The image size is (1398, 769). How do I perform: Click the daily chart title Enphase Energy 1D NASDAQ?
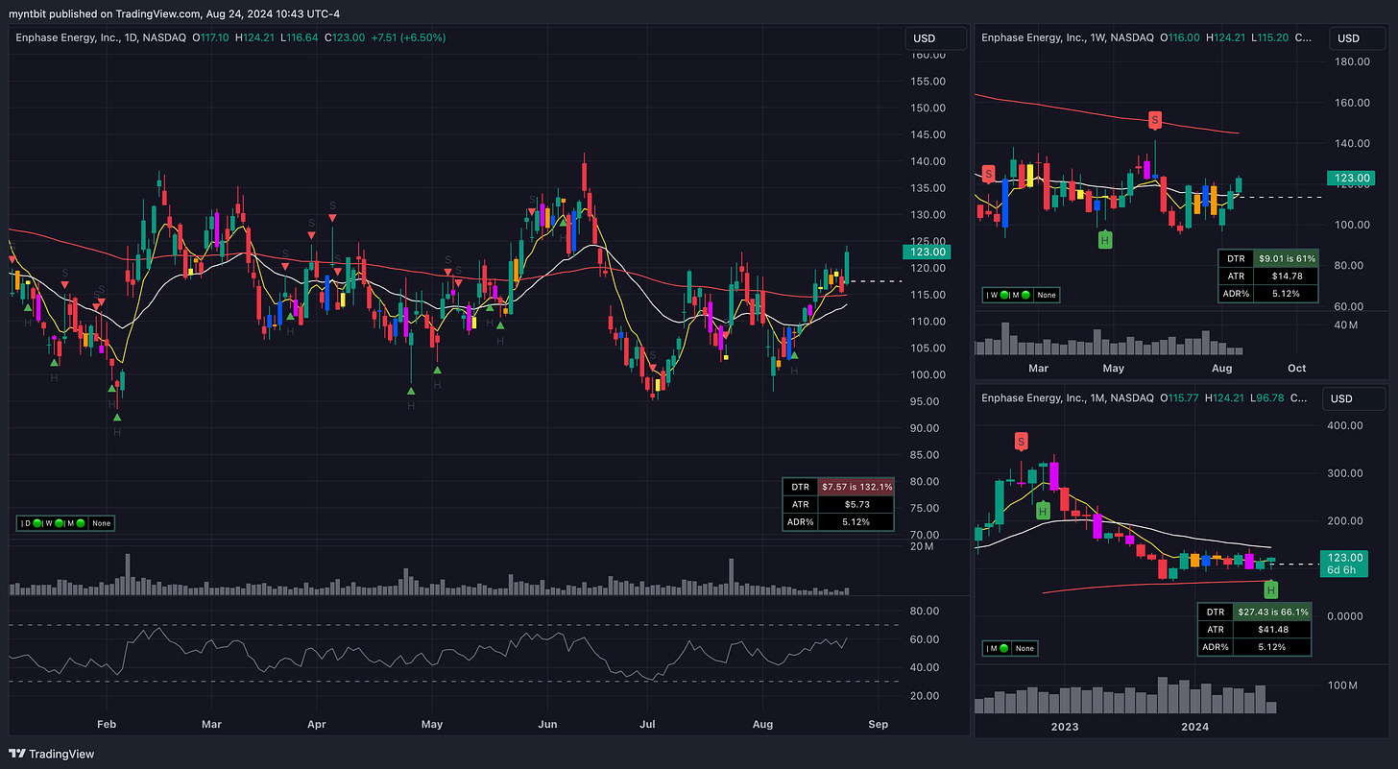pos(100,37)
